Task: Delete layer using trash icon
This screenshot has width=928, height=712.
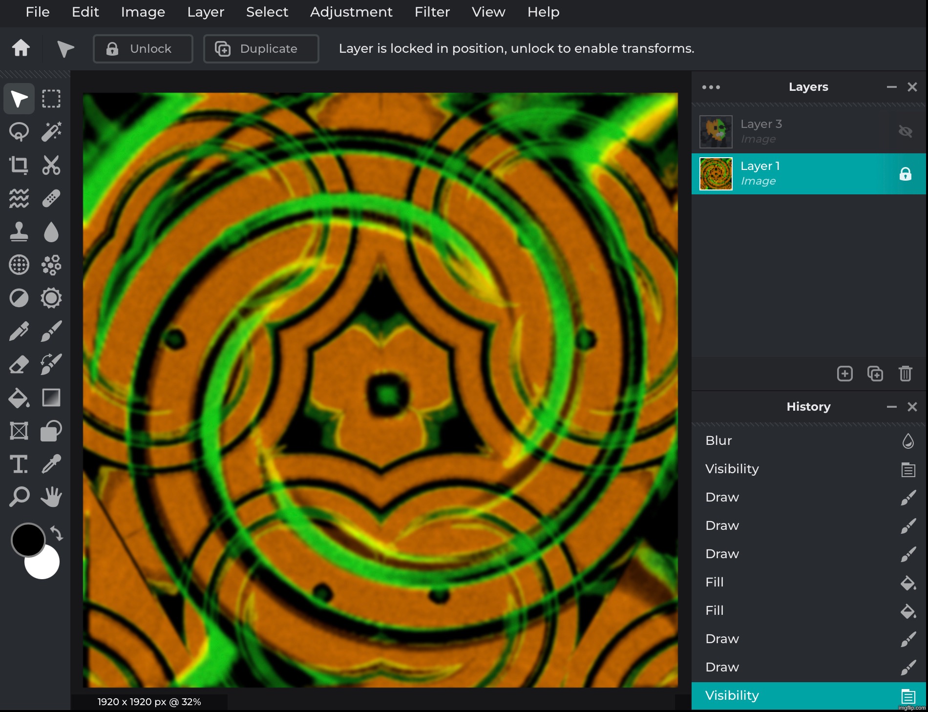Action: pyautogui.click(x=905, y=374)
